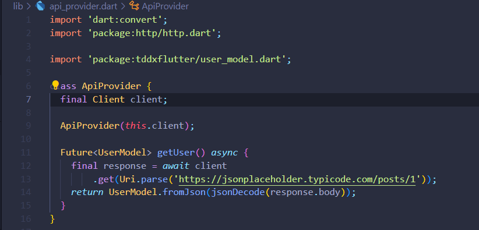Viewport: 479px width, 230px height.
Task: Click the lightbulb quick-fix icon
Action: coord(55,85)
